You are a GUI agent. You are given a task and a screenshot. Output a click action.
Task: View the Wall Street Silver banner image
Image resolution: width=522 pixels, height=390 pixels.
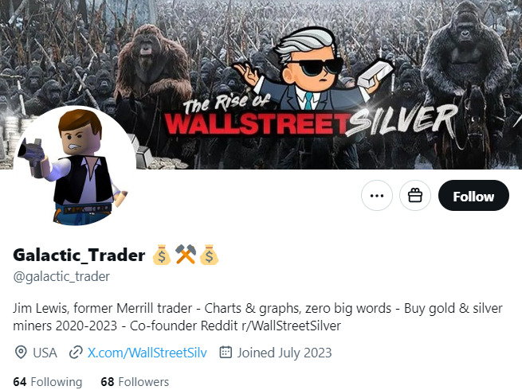(261, 84)
